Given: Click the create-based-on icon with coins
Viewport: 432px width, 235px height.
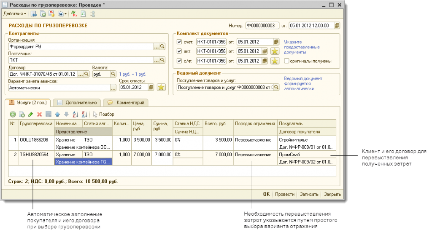Looking at the screenshot, I should 51,13.
